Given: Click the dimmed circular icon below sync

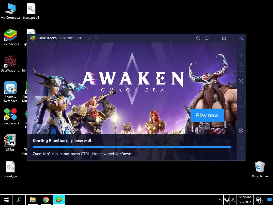Looking at the screenshot, I should point(241,89).
